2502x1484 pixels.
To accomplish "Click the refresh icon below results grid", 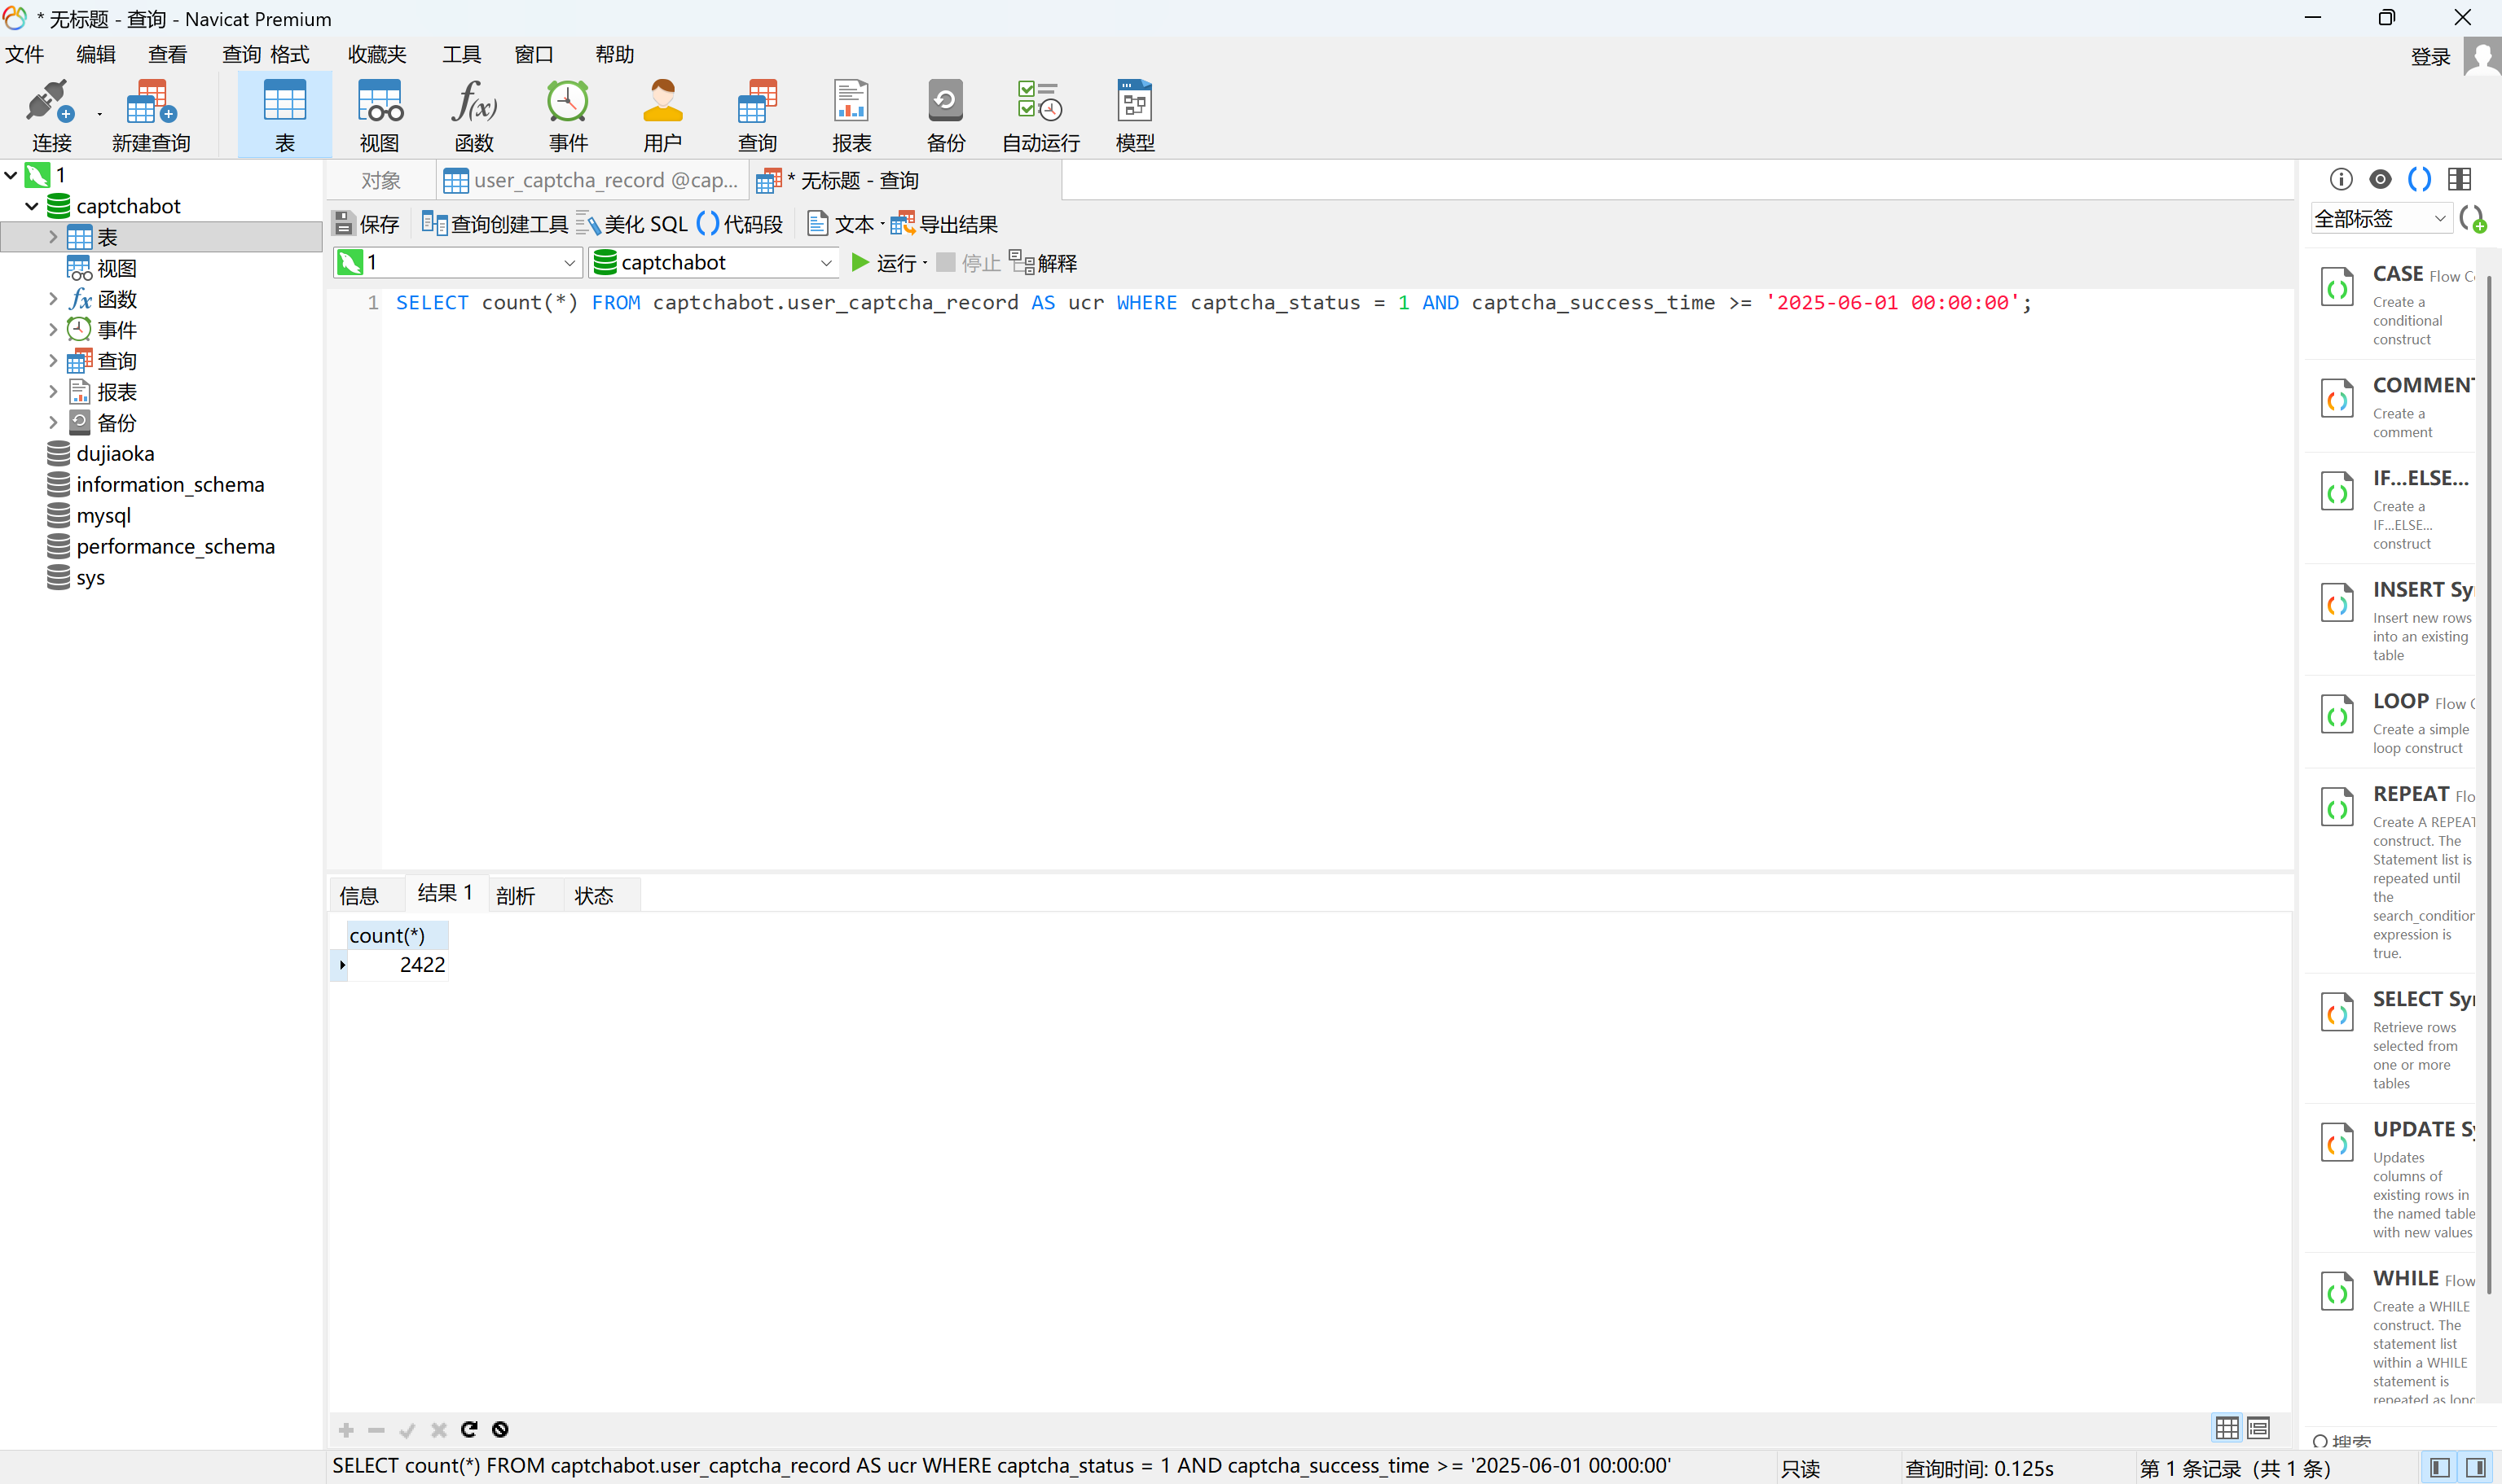I will pos(468,1429).
